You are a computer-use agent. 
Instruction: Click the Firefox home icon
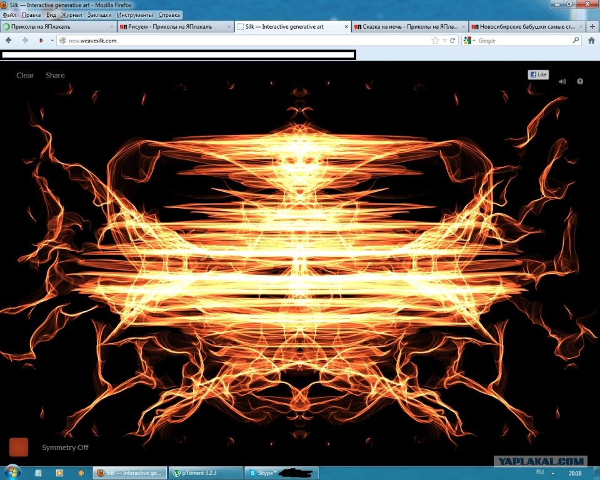coord(591,40)
